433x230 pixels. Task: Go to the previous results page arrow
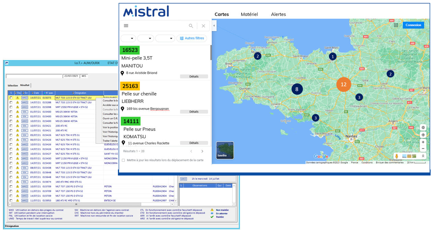point(191,151)
